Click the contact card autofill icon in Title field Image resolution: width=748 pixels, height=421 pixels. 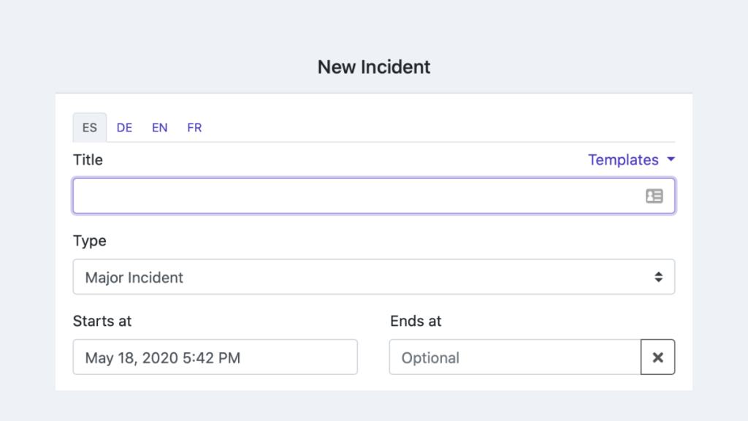click(x=654, y=196)
